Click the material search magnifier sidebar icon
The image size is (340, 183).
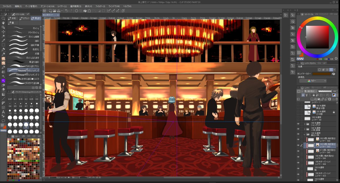[293, 21]
